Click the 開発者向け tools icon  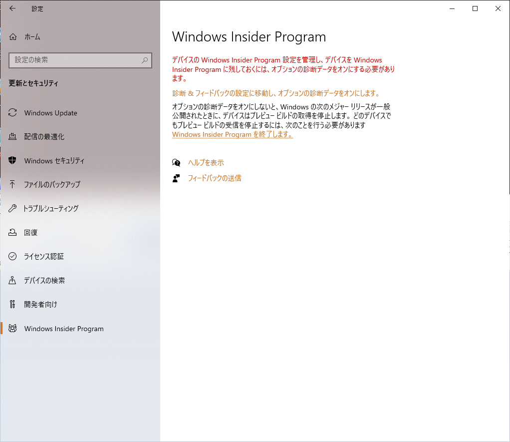[x=12, y=304]
